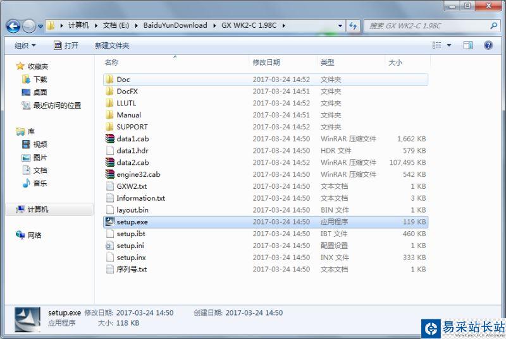The height and width of the screenshot is (339, 506).
Task: Select the SUPPORT folder icon
Action: point(109,127)
